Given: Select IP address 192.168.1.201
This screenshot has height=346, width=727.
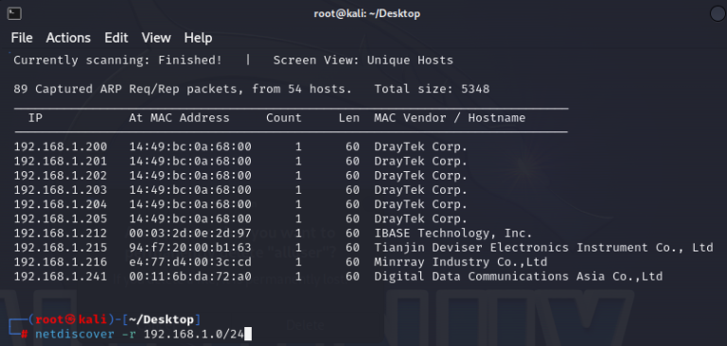Looking at the screenshot, I should pyautogui.click(x=61, y=162).
